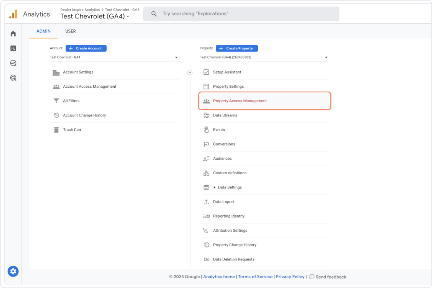432x288 pixels.
Task: Click the Property Settings layout icon
Action: [x=206, y=86]
